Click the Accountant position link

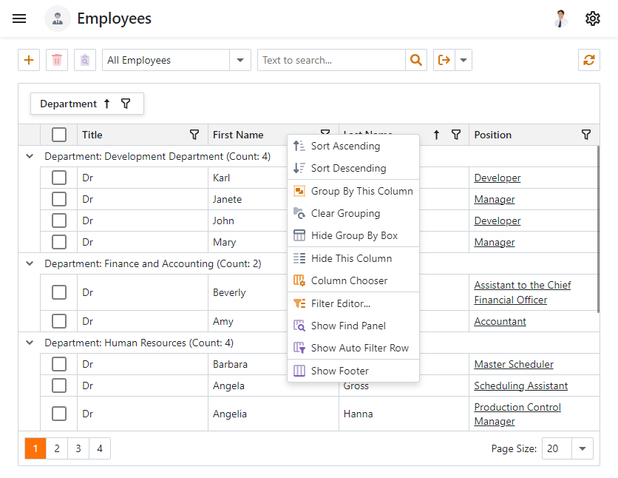(500, 321)
